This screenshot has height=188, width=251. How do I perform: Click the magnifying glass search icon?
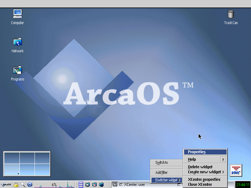(x=23, y=185)
